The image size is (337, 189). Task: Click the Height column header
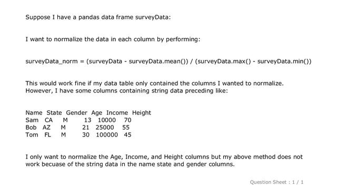tap(142, 113)
